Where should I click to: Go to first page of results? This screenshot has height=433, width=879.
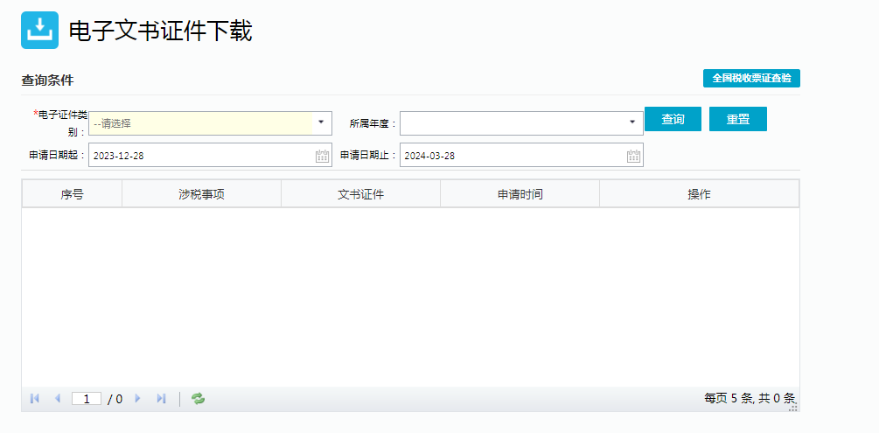(x=35, y=399)
